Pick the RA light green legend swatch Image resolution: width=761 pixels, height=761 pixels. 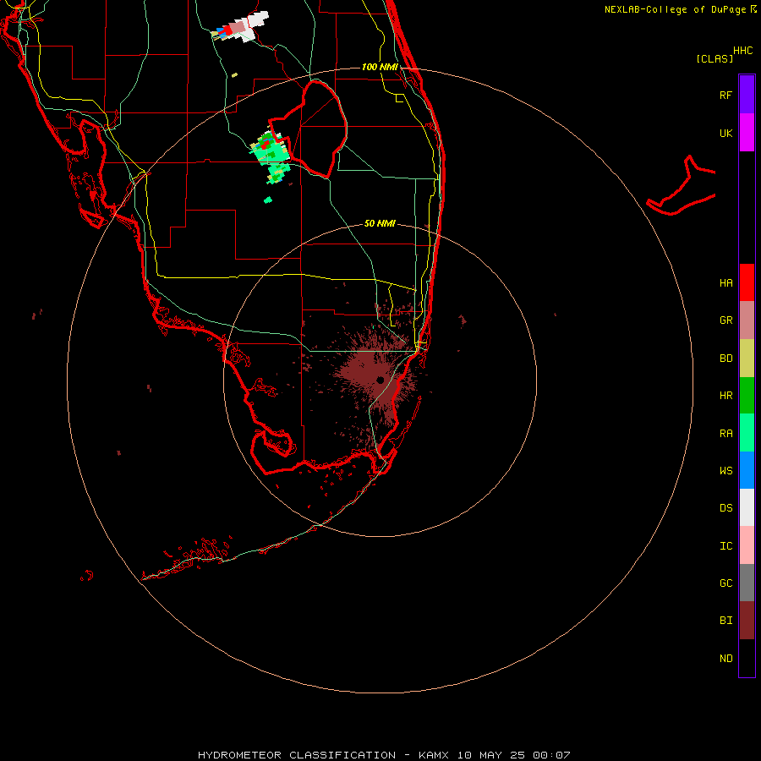click(747, 433)
